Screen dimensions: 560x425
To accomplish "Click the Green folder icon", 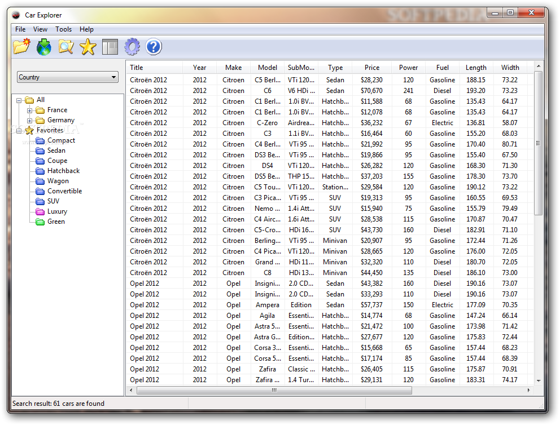I will [40, 222].
